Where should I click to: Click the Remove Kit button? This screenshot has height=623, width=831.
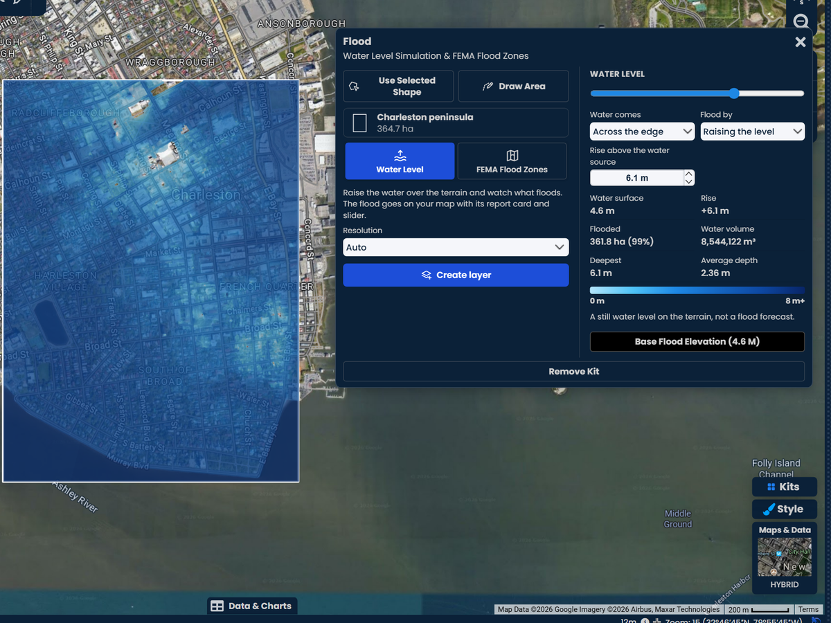(573, 372)
